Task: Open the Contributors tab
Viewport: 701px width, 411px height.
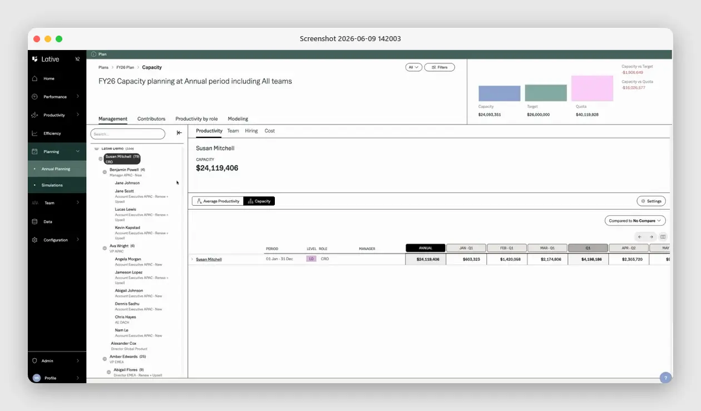Action: [151, 119]
